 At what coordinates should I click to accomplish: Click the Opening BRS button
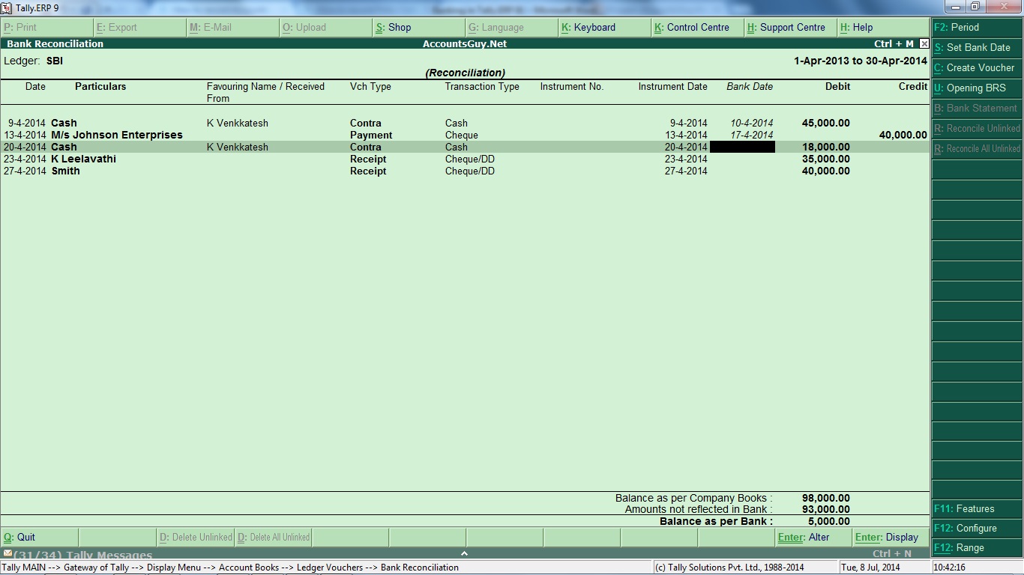[x=977, y=88]
